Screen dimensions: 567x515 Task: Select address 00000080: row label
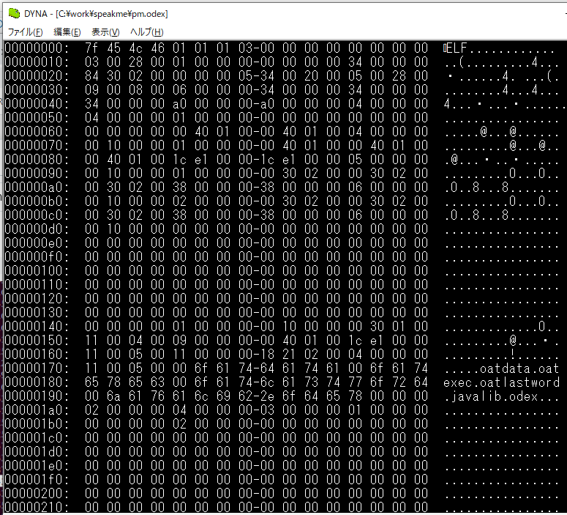(37, 160)
